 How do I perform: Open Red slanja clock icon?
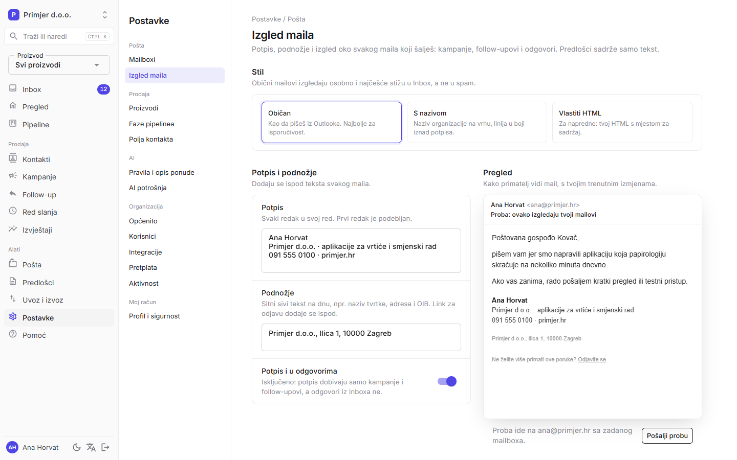[x=13, y=211]
